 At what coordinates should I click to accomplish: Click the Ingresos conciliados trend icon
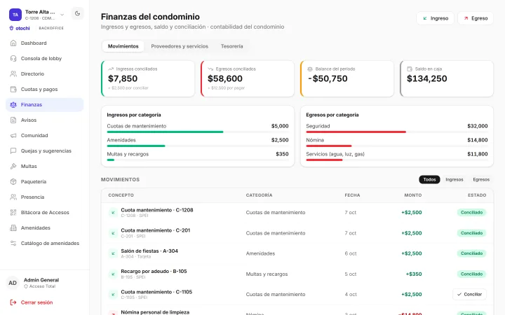[x=111, y=69]
